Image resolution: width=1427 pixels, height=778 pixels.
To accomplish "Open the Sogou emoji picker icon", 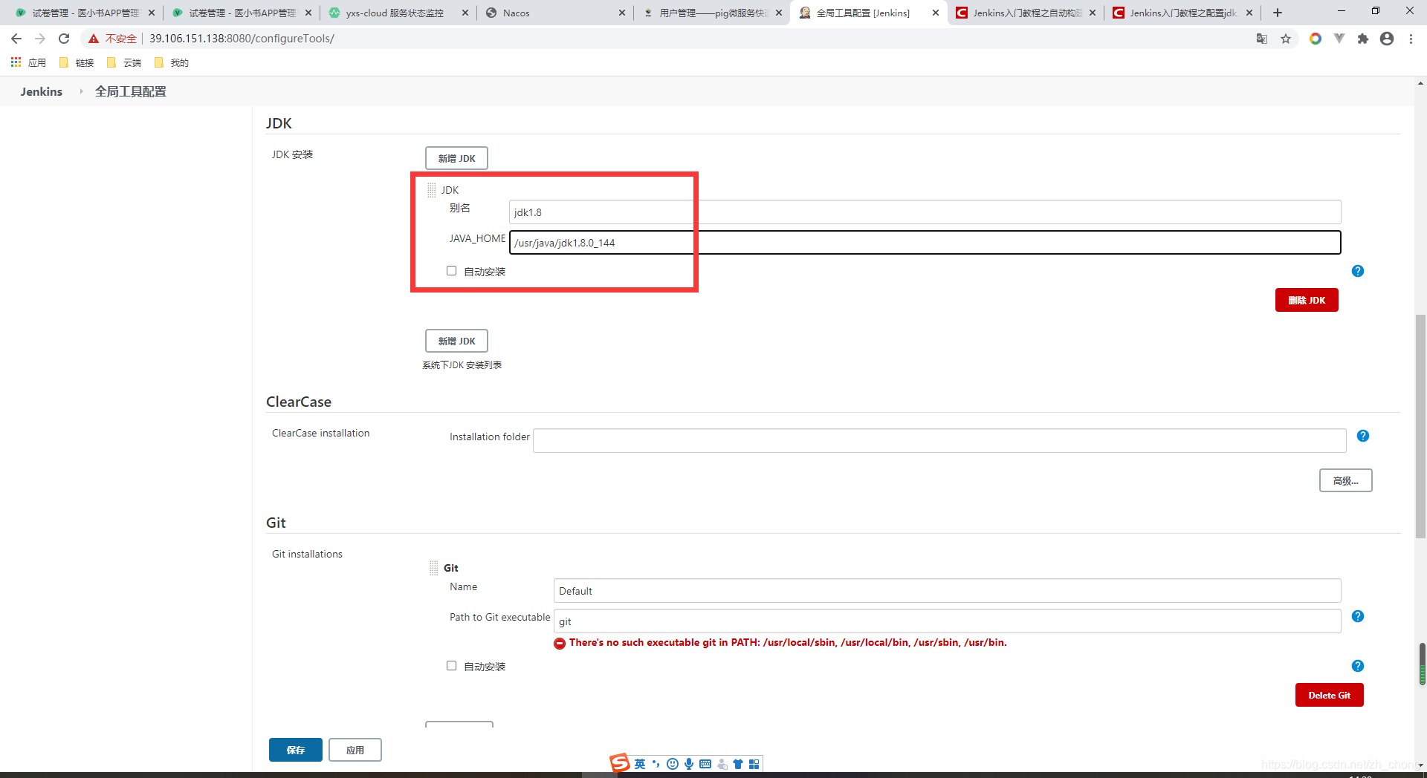I will coord(672,763).
